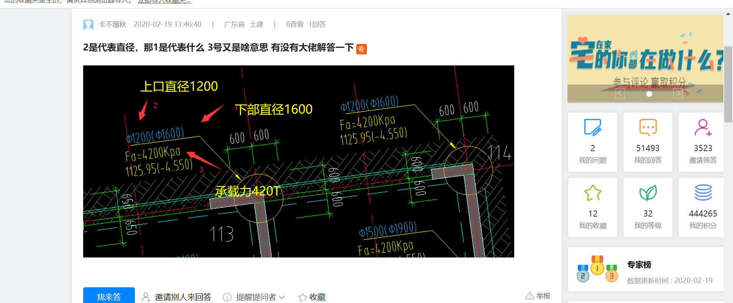Click the 举报 link
Viewport: 733px width, 303px height.
pos(543,296)
